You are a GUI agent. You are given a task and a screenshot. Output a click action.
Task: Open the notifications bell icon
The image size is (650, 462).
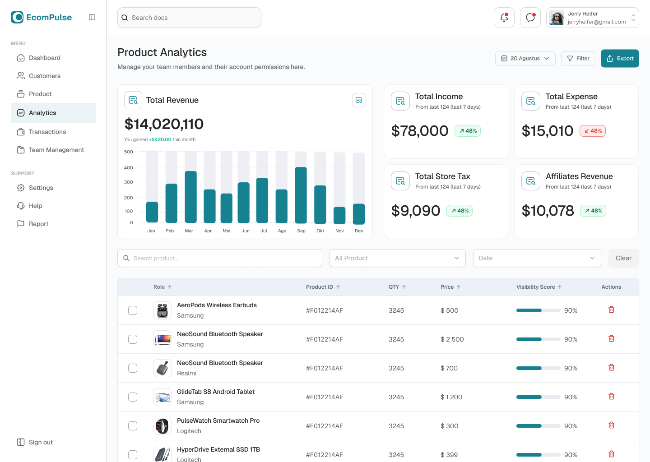pyautogui.click(x=504, y=17)
